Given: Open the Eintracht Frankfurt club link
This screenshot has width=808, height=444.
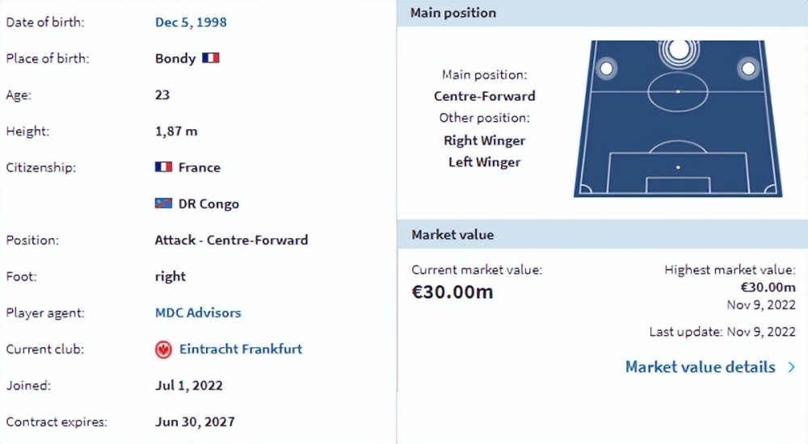Looking at the screenshot, I should point(241,350).
